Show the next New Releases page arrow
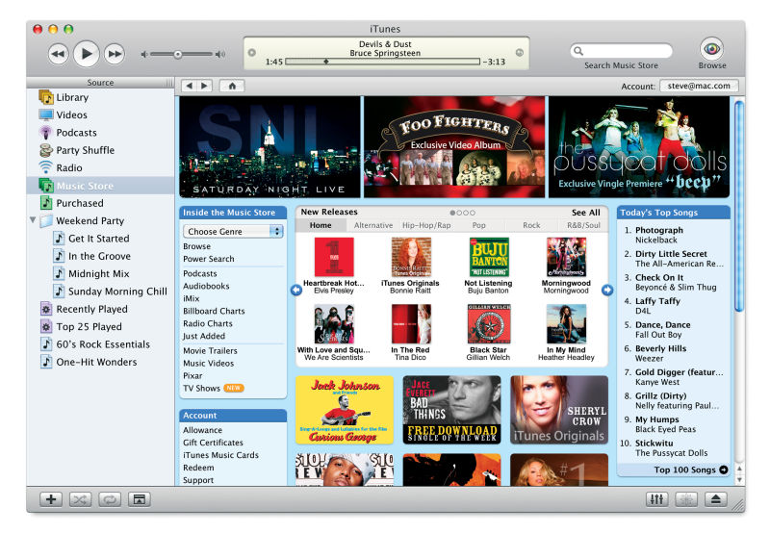 [x=607, y=290]
